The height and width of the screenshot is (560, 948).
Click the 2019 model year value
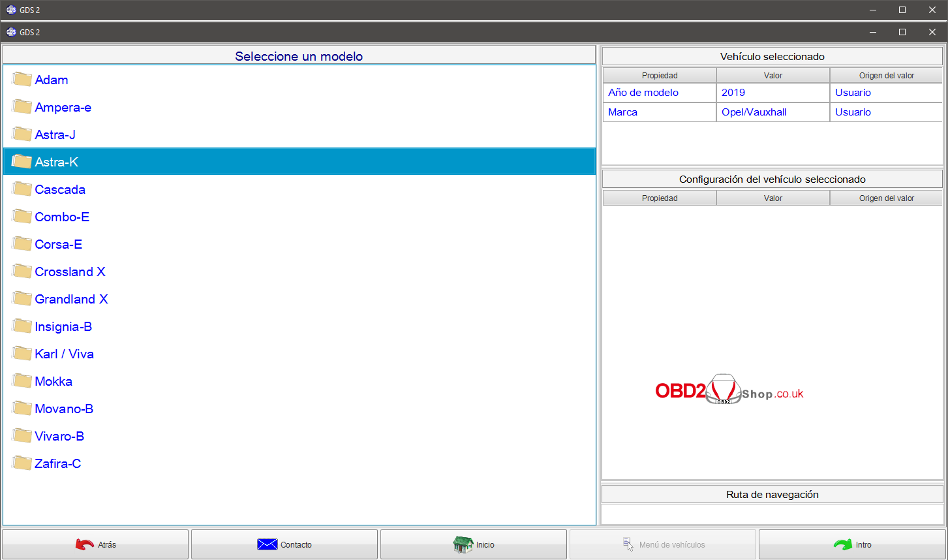click(x=733, y=93)
